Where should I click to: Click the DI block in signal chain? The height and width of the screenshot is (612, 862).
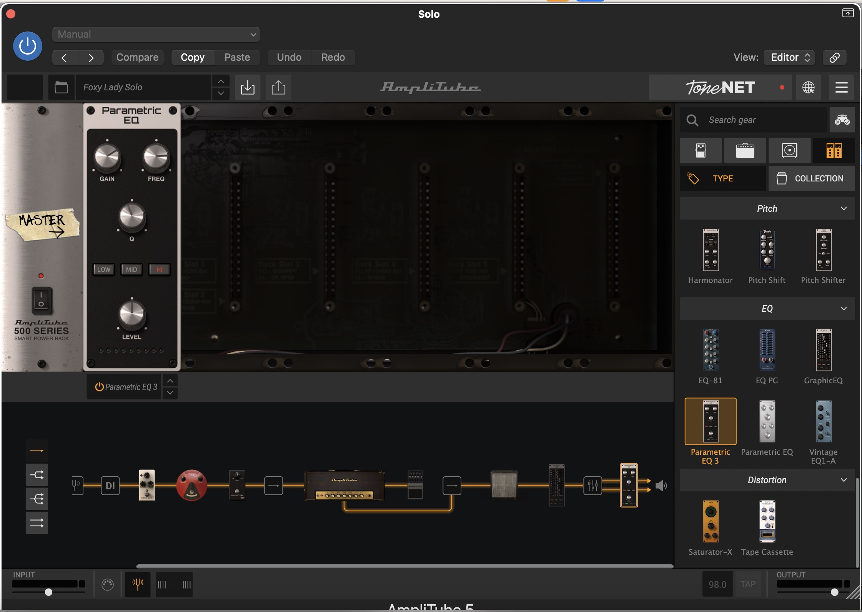[x=110, y=486]
